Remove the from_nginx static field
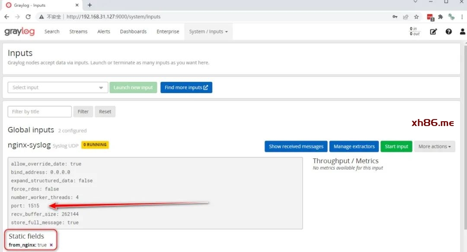 click(x=51, y=245)
